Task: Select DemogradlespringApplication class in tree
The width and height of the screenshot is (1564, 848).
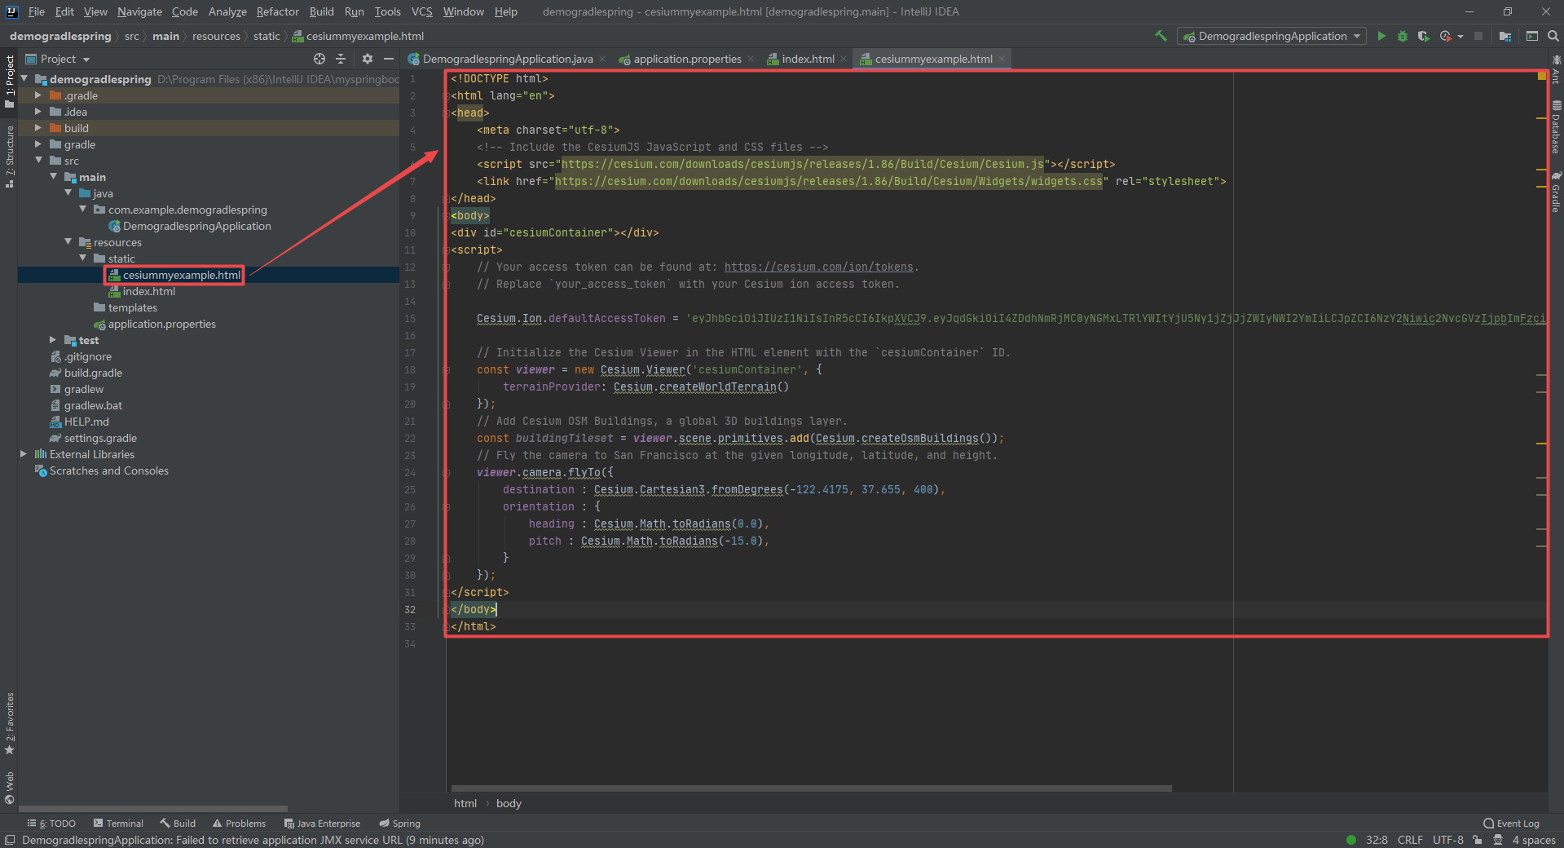Action: [x=196, y=226]
